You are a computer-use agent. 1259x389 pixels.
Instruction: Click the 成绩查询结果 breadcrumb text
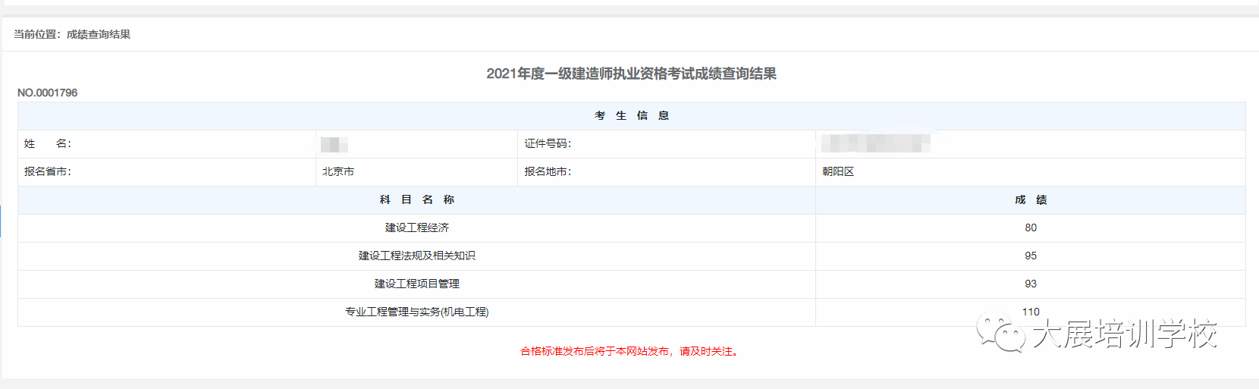(99, 34)
